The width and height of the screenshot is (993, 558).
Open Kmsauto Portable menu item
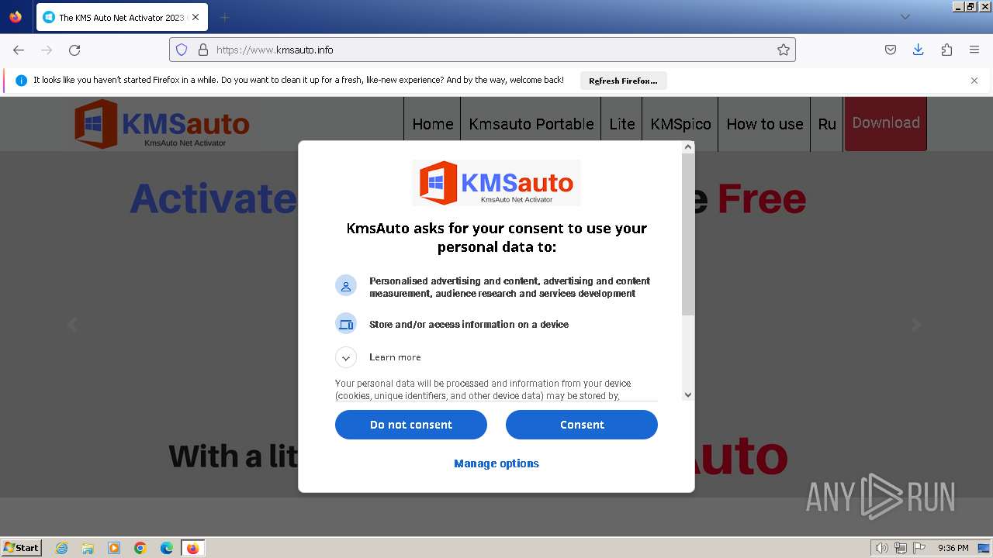pos(531,124)
